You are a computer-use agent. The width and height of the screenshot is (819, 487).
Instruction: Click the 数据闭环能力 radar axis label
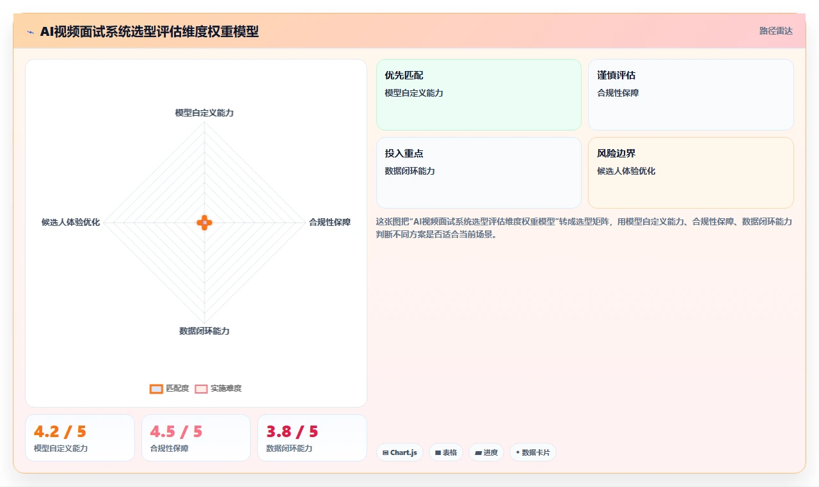click(x=204, y=331)
